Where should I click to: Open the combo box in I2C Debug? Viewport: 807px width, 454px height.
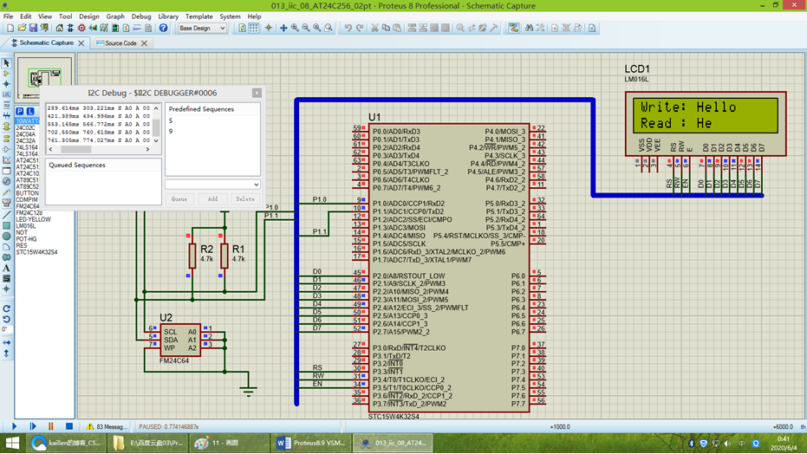(212, 185)
